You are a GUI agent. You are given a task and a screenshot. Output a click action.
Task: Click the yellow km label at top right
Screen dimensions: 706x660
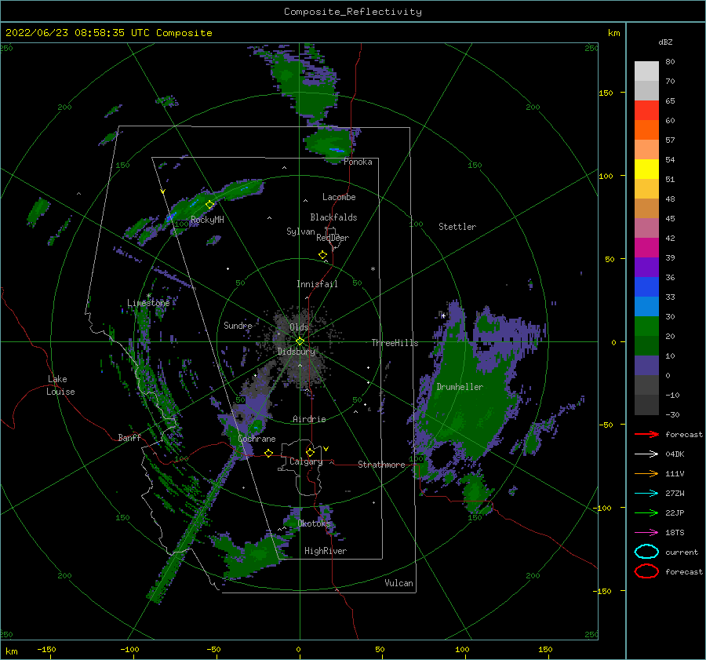[x=613, y=33]
